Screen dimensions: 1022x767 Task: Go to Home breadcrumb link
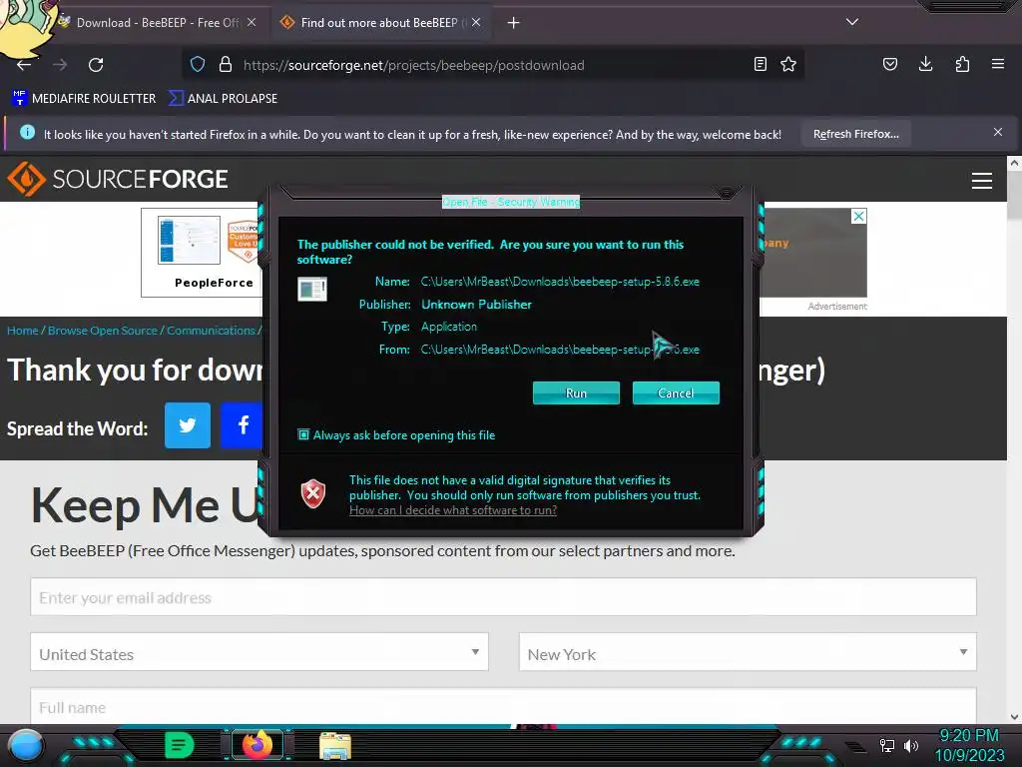pyautogui.click(x=22, y=330)
